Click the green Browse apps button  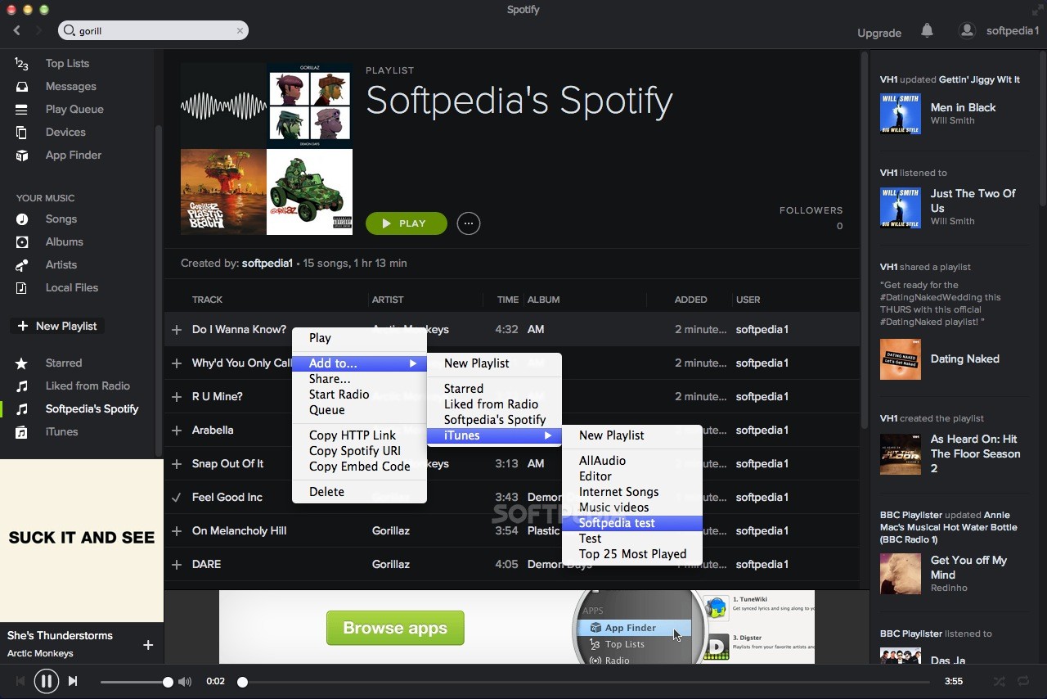395,628
